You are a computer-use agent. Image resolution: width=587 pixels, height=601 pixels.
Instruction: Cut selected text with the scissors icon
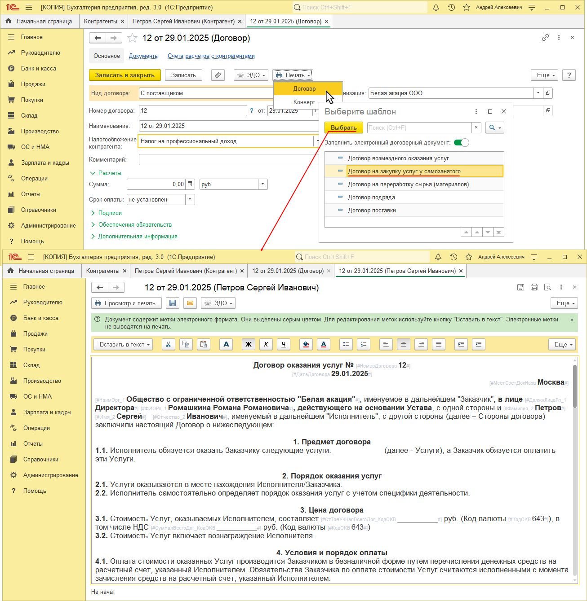tap(168, 344)
